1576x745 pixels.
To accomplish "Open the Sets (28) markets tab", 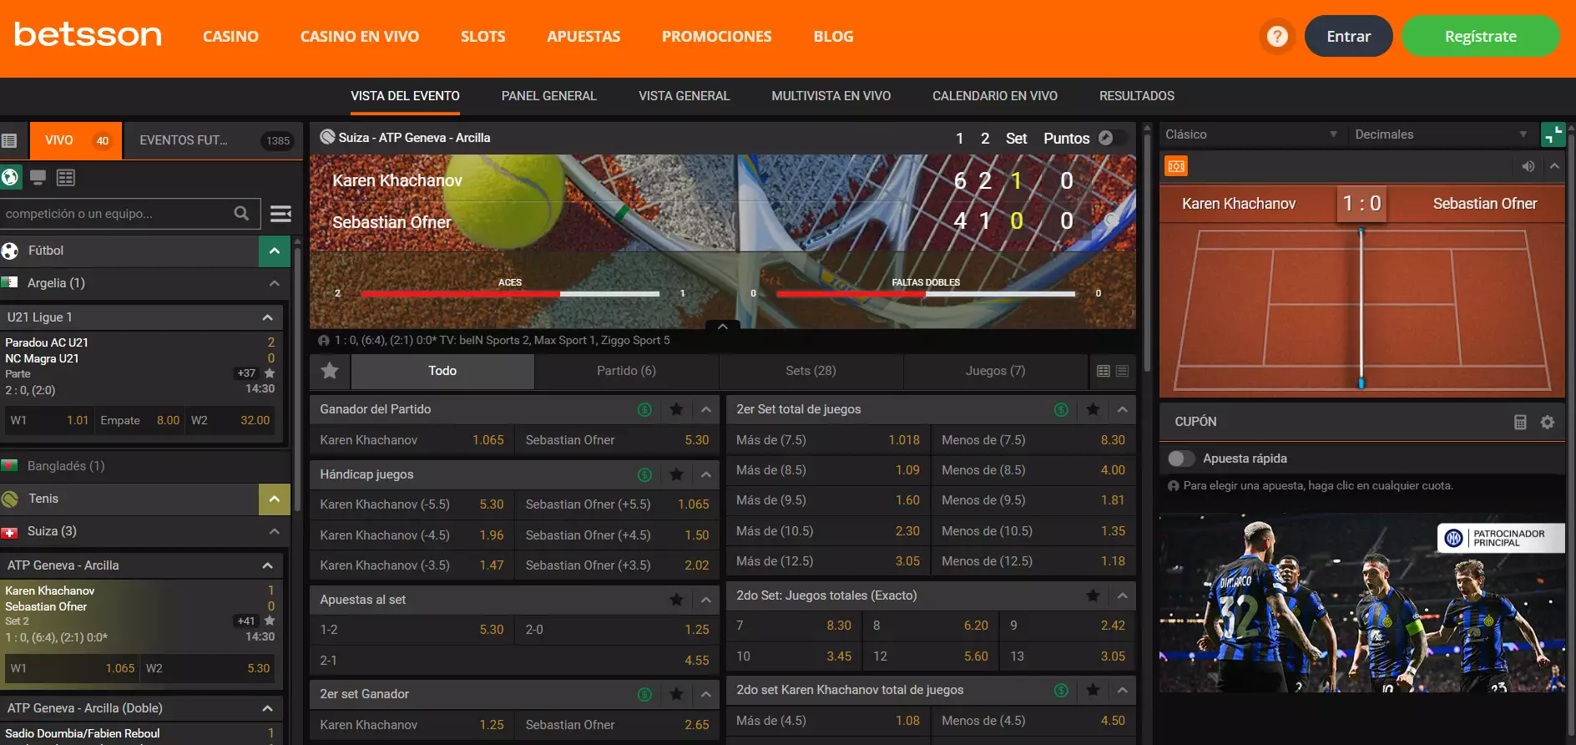I will [x=811, y=371].
